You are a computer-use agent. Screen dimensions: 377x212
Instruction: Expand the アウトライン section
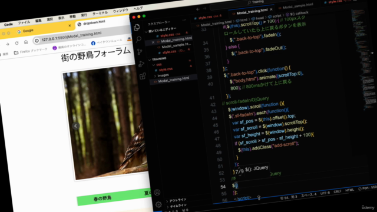176,200
